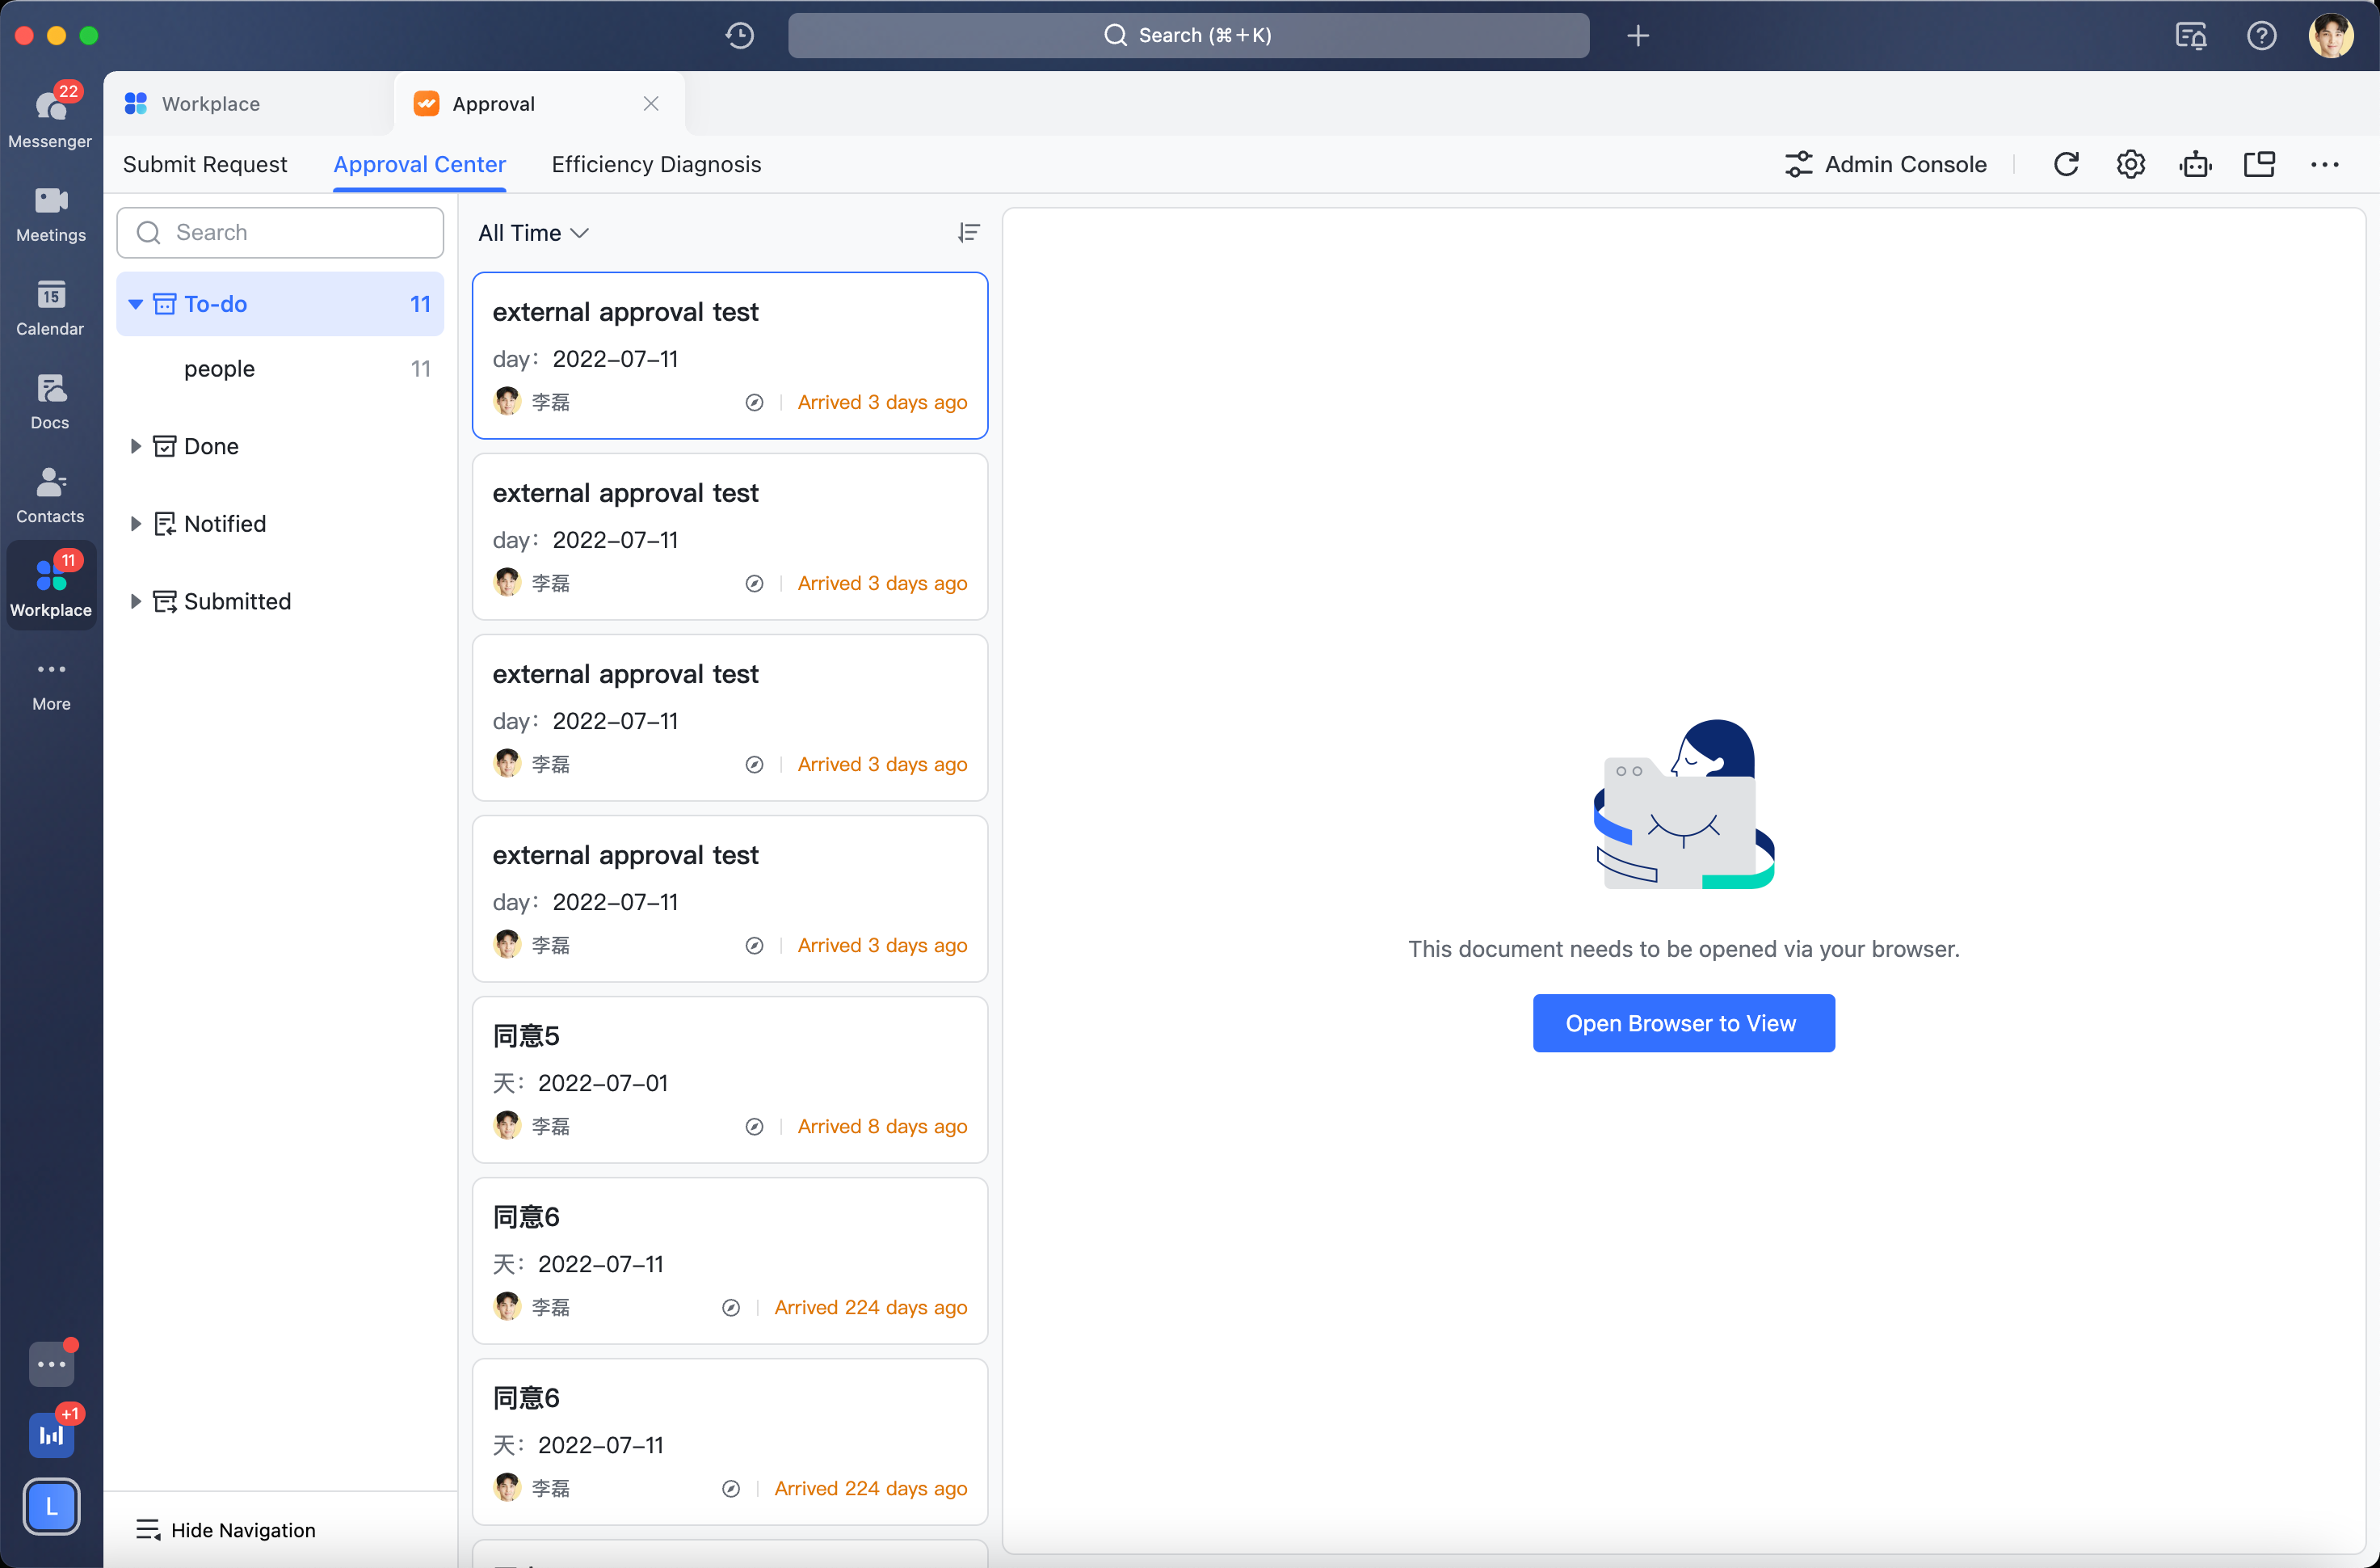The image size is (2380, 1568).
Task: Switch to Submit Request tab
Action: [x=205, y=164]
